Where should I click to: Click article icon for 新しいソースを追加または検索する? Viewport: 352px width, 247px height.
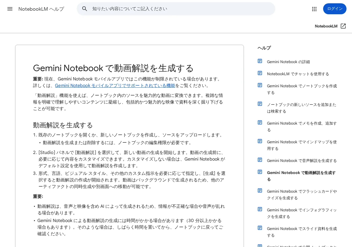click(260, 104)
